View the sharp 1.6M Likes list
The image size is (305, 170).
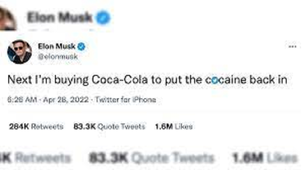click(174, 127)
